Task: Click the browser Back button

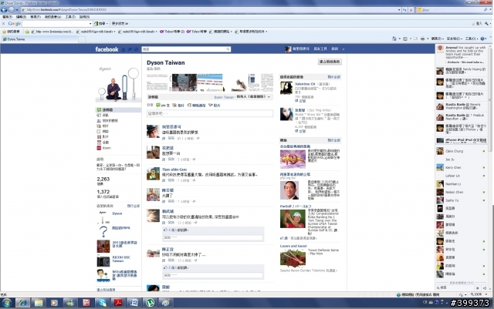Action: [x=4, y=10]
